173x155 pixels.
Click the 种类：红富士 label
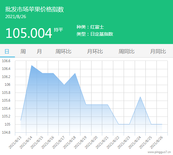[x=90, y=27]
